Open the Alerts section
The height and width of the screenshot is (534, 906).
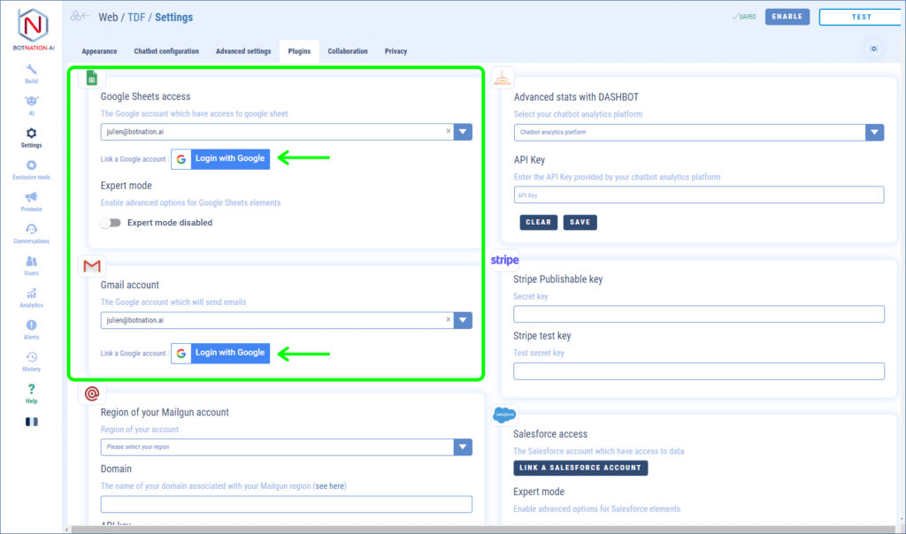point(31,329)
